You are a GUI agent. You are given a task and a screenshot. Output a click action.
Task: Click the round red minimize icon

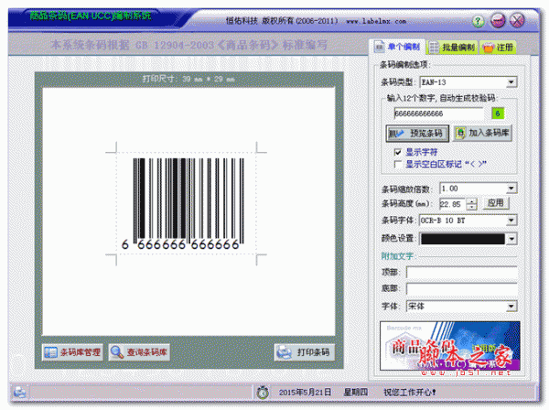coord(498,21)
